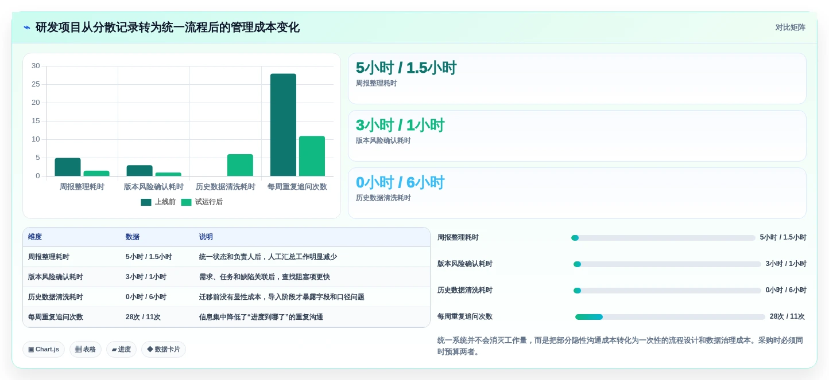Click description 需求、任务和缺陷关联后，查找阻塞项更快
Screen dimensions: 829x380
pyautogui.click(x=265, y=277)
